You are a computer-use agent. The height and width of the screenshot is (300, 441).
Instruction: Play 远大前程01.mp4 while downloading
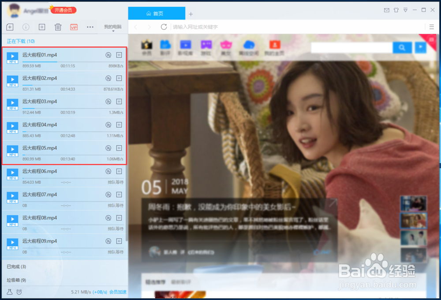108,55
